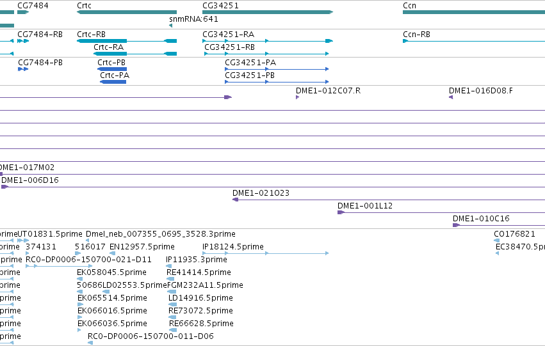Click the RC0-DP0006-150700-011-D06 EST label

click(150, 336)
